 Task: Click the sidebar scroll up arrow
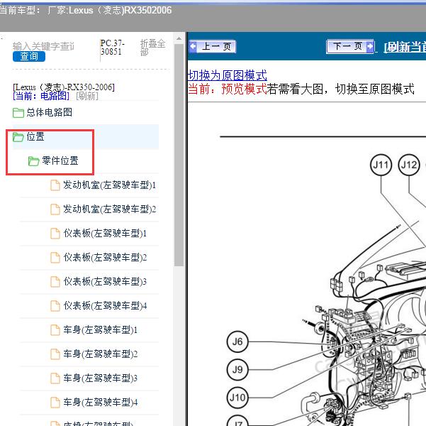[x=179, y=38]
